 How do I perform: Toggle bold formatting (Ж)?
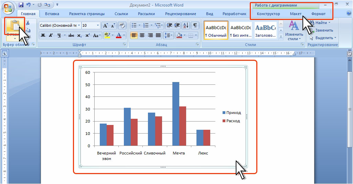coord(43,35)
